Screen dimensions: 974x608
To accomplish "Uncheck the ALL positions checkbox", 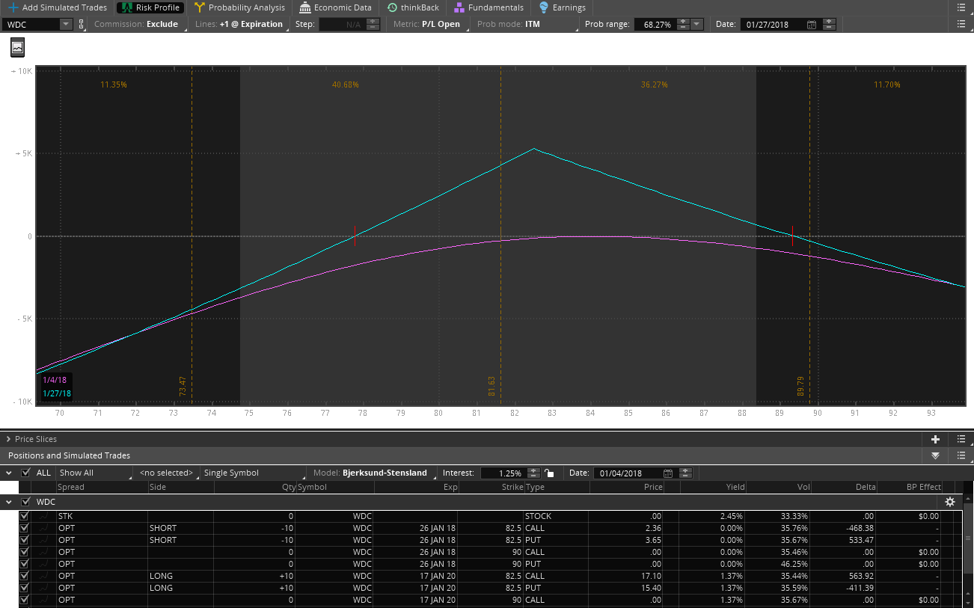I will pos(26,473).
